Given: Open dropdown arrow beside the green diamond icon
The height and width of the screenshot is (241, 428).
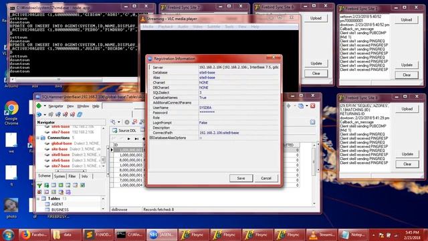Looking at the screenshot, I should point(45,106).
